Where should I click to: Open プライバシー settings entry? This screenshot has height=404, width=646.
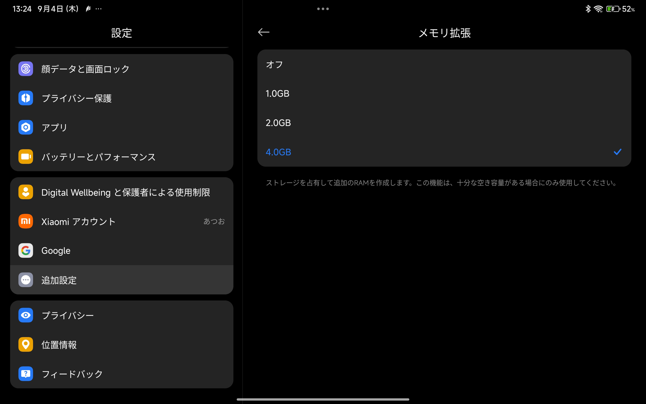[122, 315]
